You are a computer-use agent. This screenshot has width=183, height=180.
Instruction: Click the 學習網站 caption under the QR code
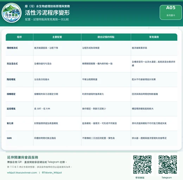coord(140,178)
